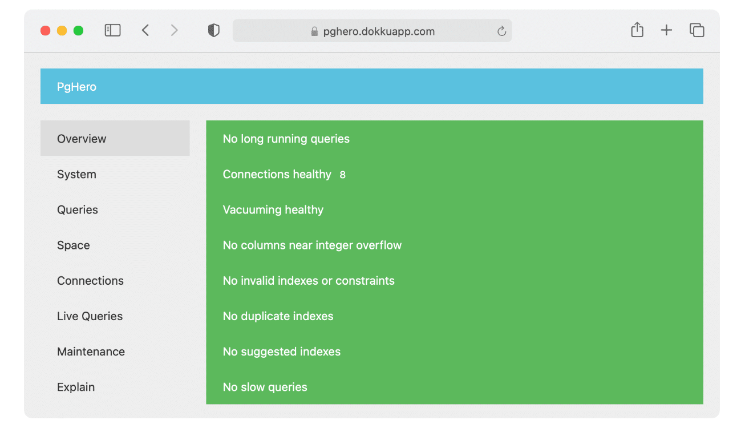Click the Connections healthy status row
Screen dimensions: 741x432
(x=284, y=174)
